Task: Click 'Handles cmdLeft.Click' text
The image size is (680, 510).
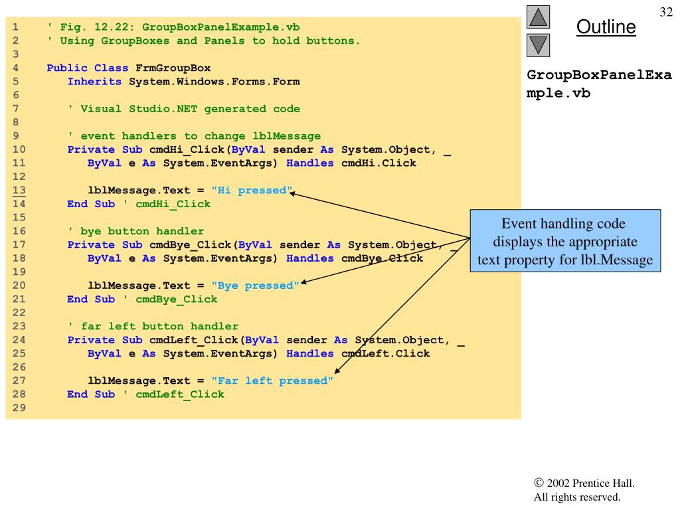Action: 358,353
